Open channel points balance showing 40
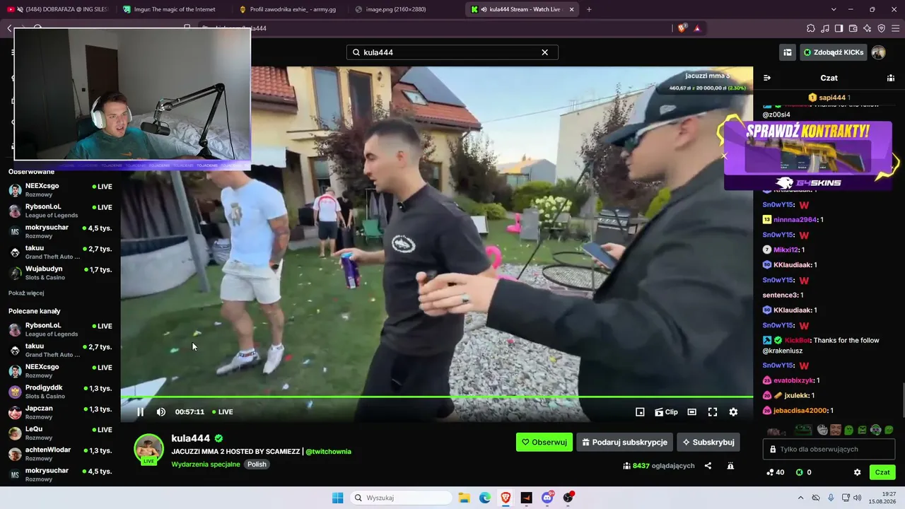The height and width of the screenshot is (509, 905). coord(775,472)
